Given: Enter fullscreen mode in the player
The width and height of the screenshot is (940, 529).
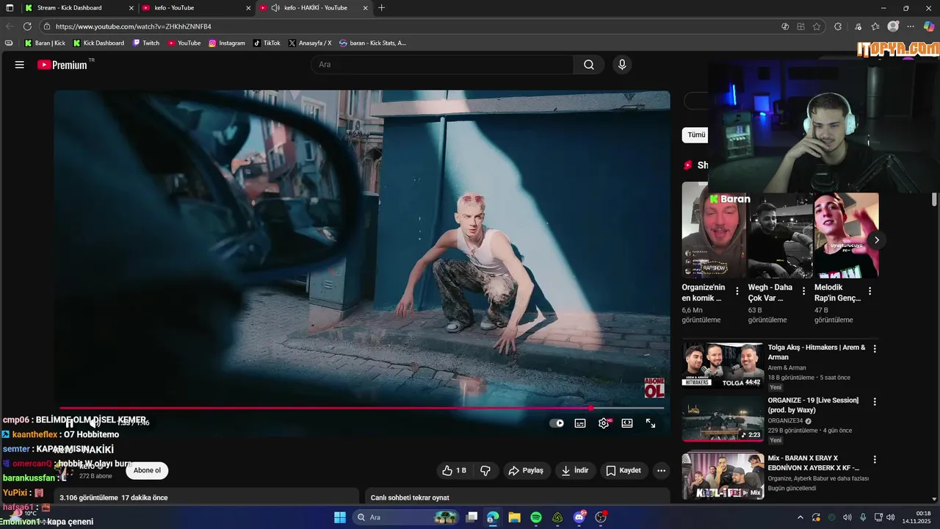Looking at the screenshot, I should click(651, 423).
